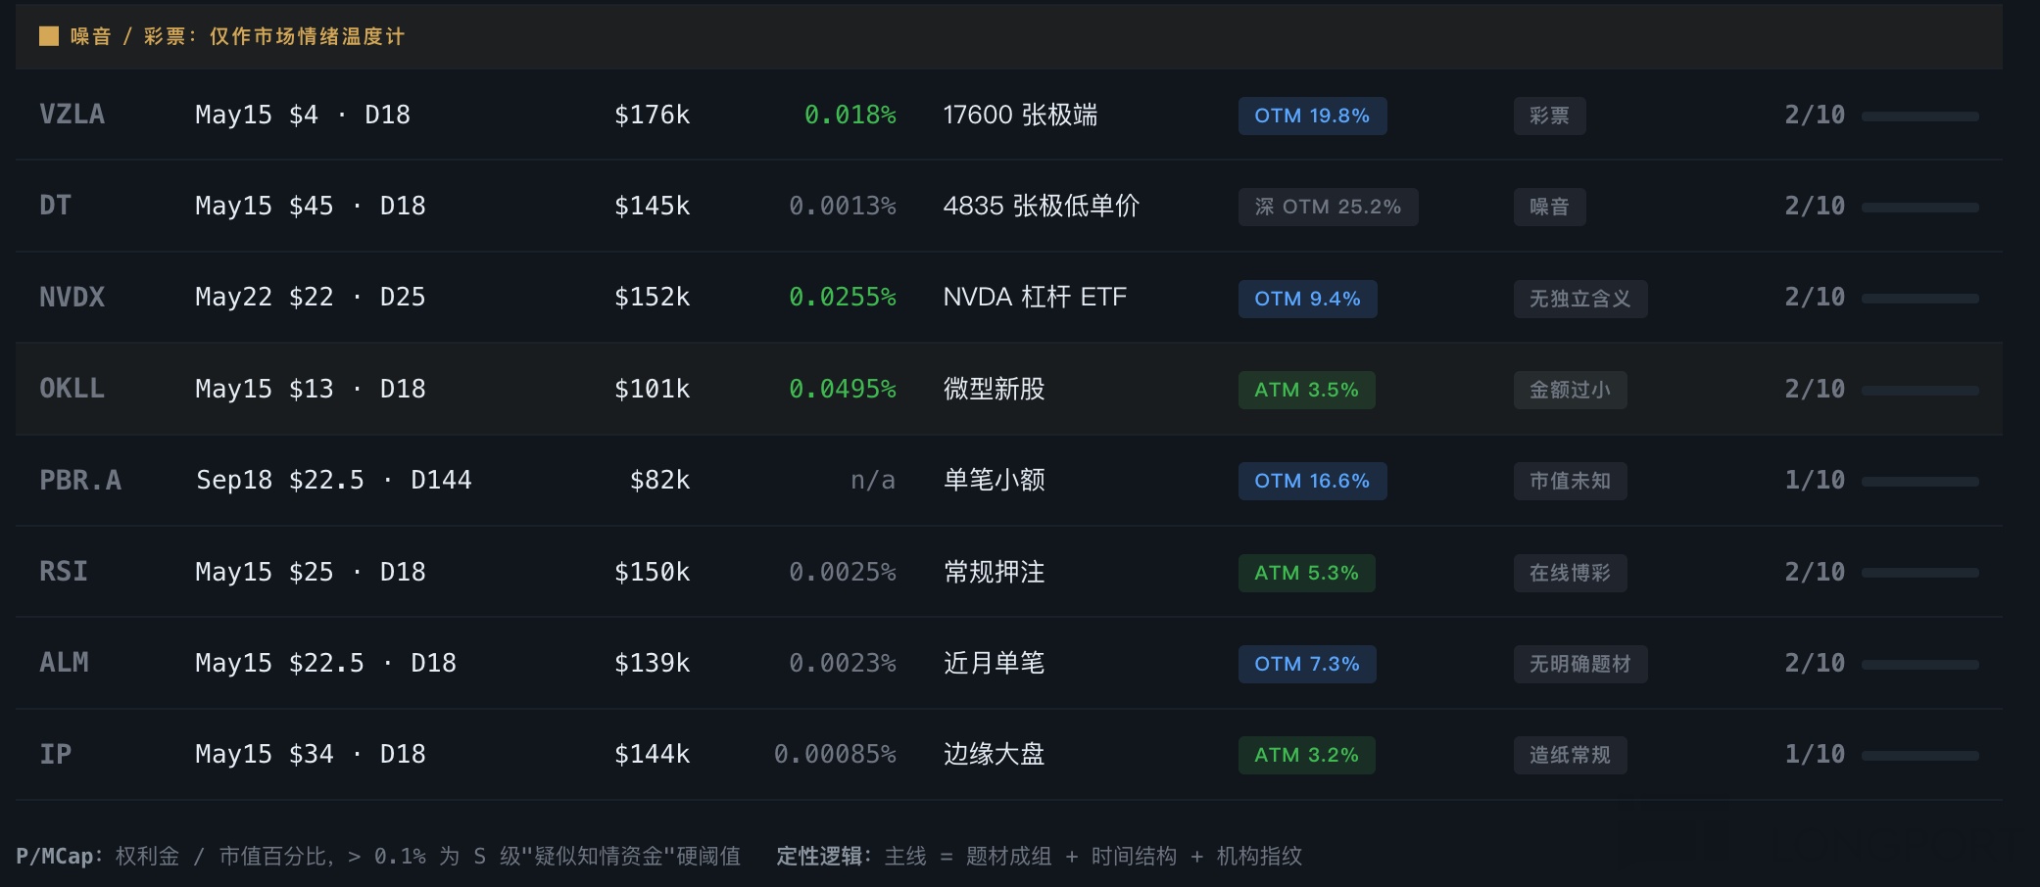Click the $101k premium in OKLL row

point(652,389)
